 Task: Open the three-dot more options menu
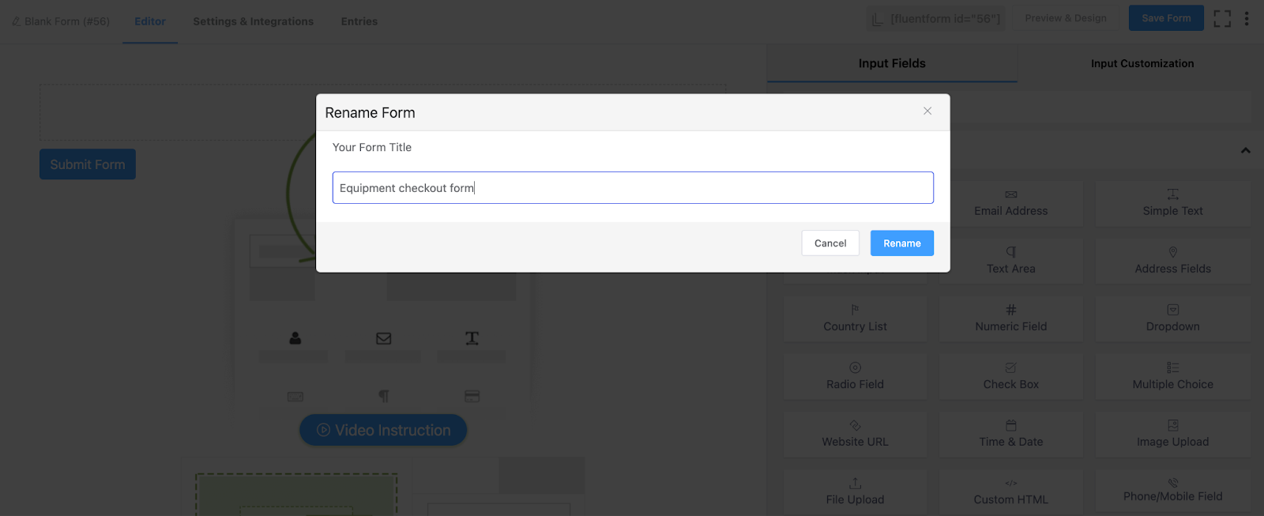tap(1247, 18)
